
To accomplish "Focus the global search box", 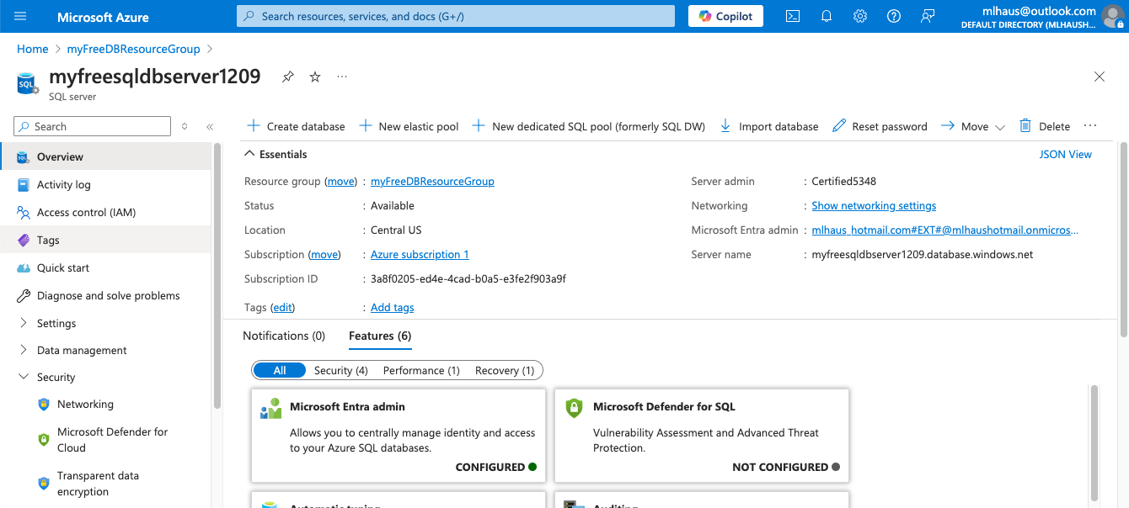I will [x=456, y=16].
